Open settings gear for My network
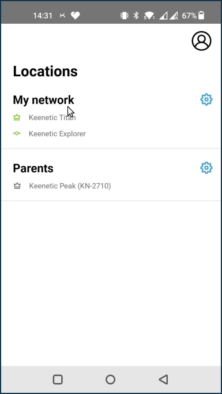This screenshot has height=394, width=222. click(206, 99)
